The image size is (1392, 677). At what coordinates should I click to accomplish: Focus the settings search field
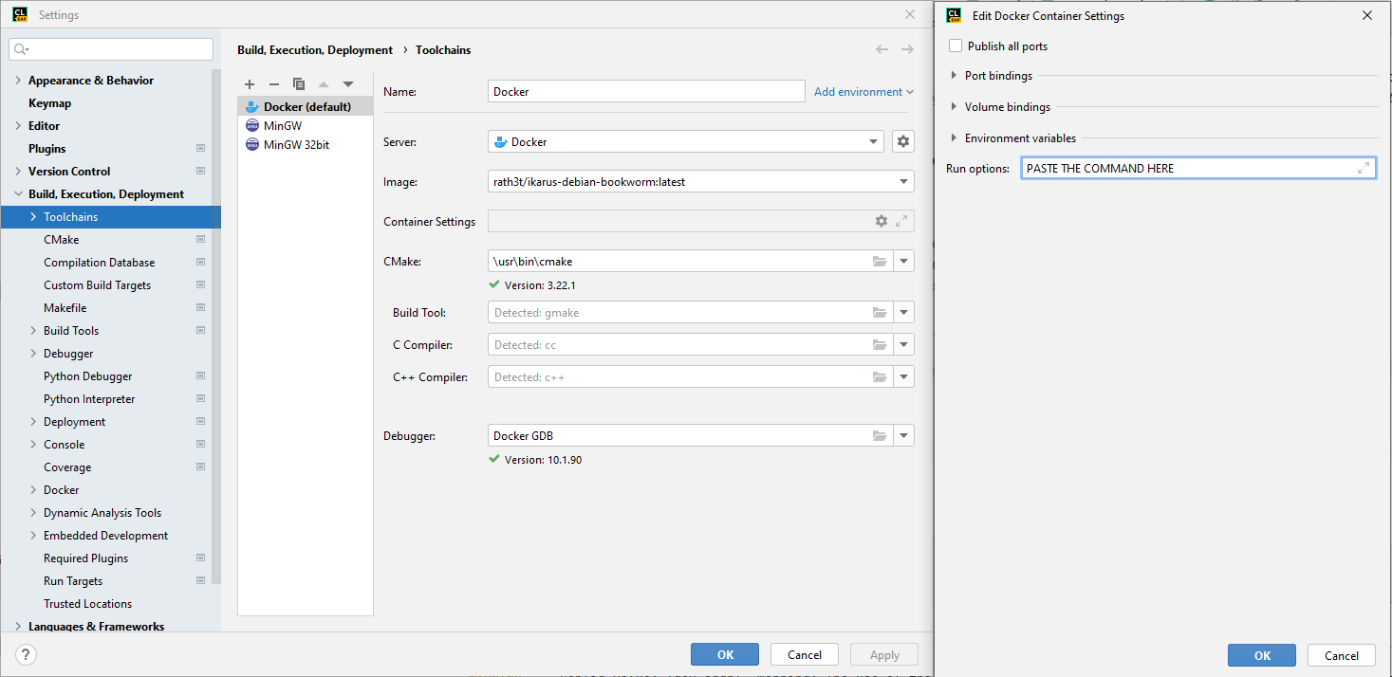(111, 49)
